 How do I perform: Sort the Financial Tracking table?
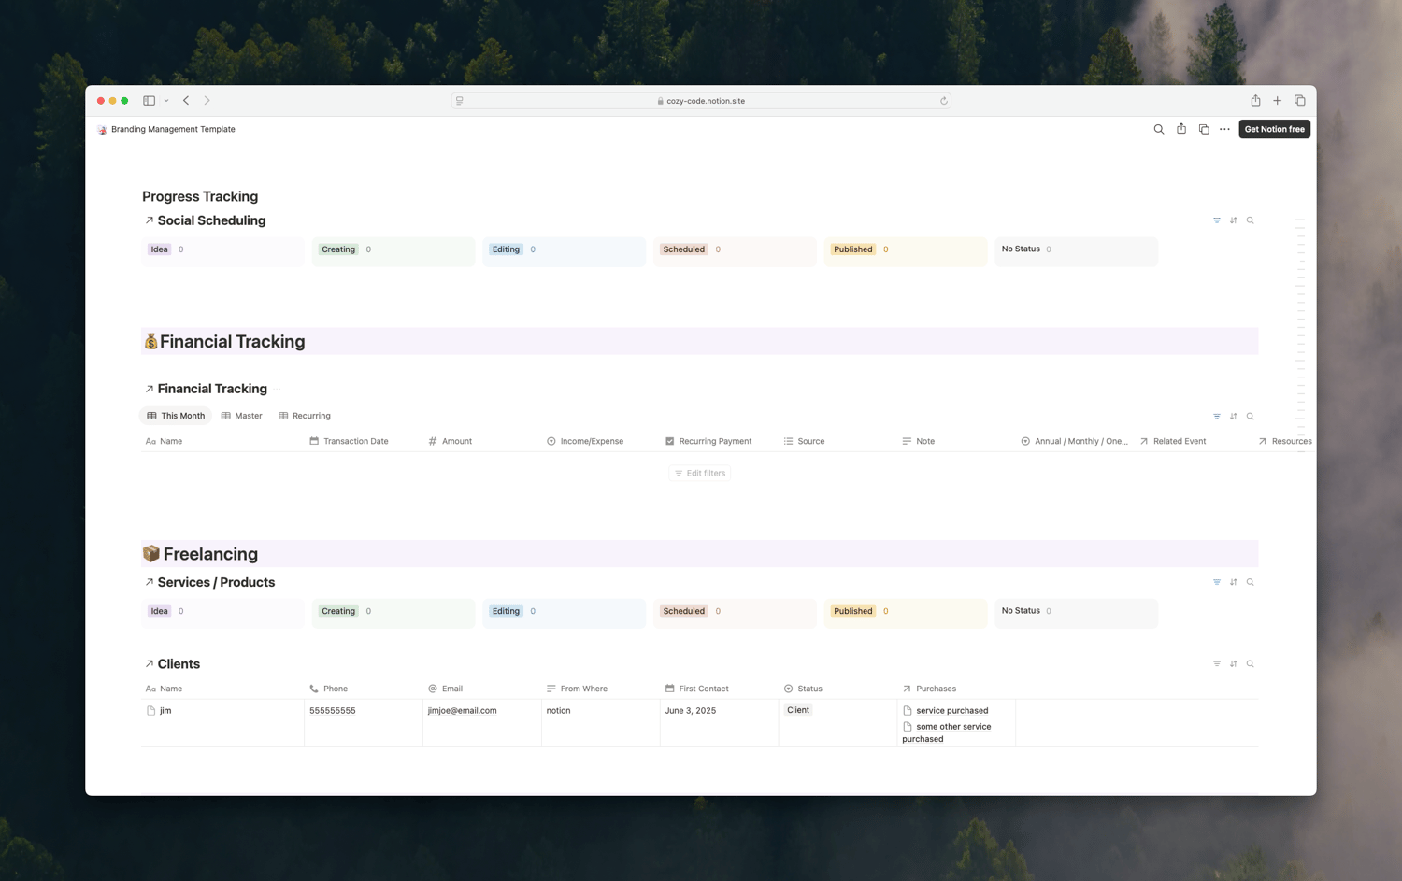click(x=1234, y=417)
